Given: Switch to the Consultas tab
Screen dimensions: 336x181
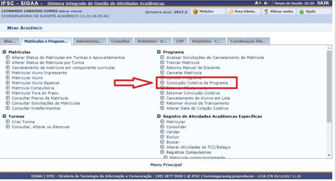Looking at the screenshot, I should 120,41.
